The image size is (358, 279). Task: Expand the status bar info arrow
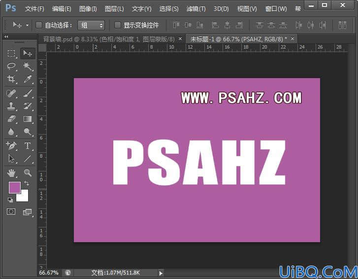[161, 273]
